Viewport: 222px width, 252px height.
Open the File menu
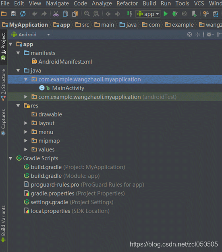click(x=5, y=3)
